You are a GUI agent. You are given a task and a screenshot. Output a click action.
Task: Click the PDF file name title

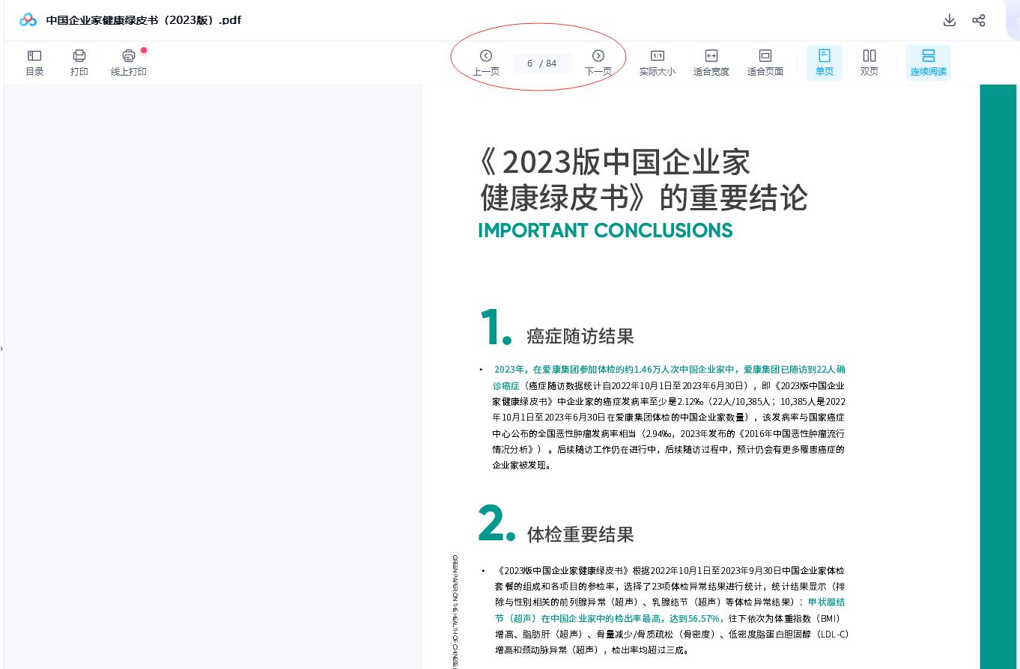(144, 20)
